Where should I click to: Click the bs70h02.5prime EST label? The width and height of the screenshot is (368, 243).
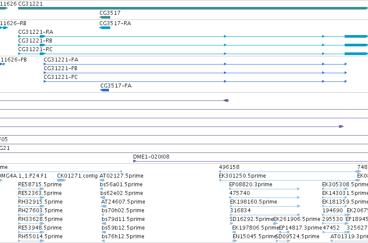pyautogui.click(x=123, y=211)
